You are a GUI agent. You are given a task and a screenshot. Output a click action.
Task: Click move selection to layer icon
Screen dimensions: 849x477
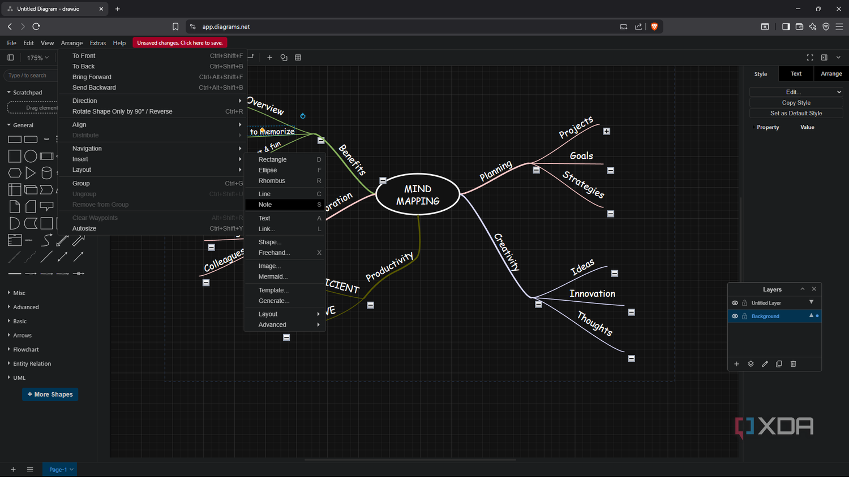751,364
